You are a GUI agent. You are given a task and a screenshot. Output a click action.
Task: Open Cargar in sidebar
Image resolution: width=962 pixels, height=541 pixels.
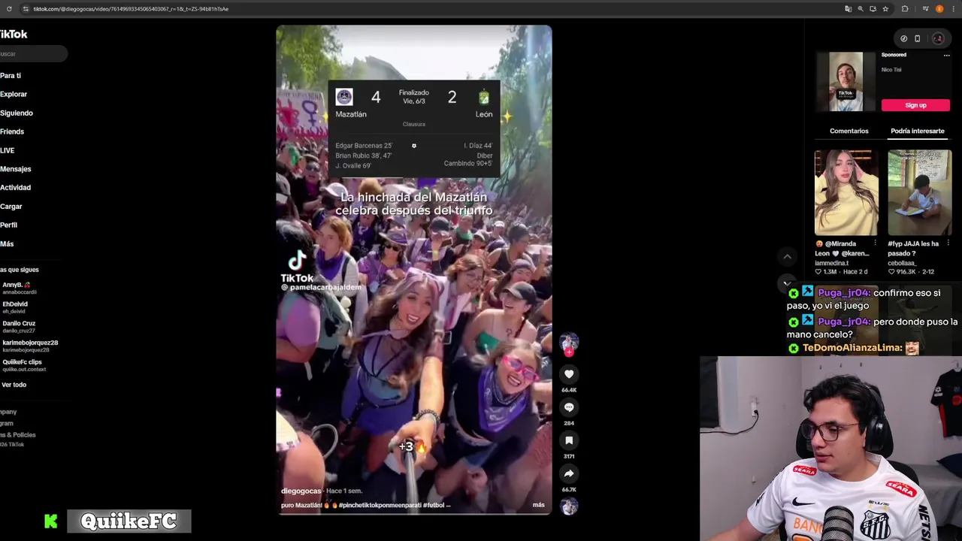tap(11, 207)
